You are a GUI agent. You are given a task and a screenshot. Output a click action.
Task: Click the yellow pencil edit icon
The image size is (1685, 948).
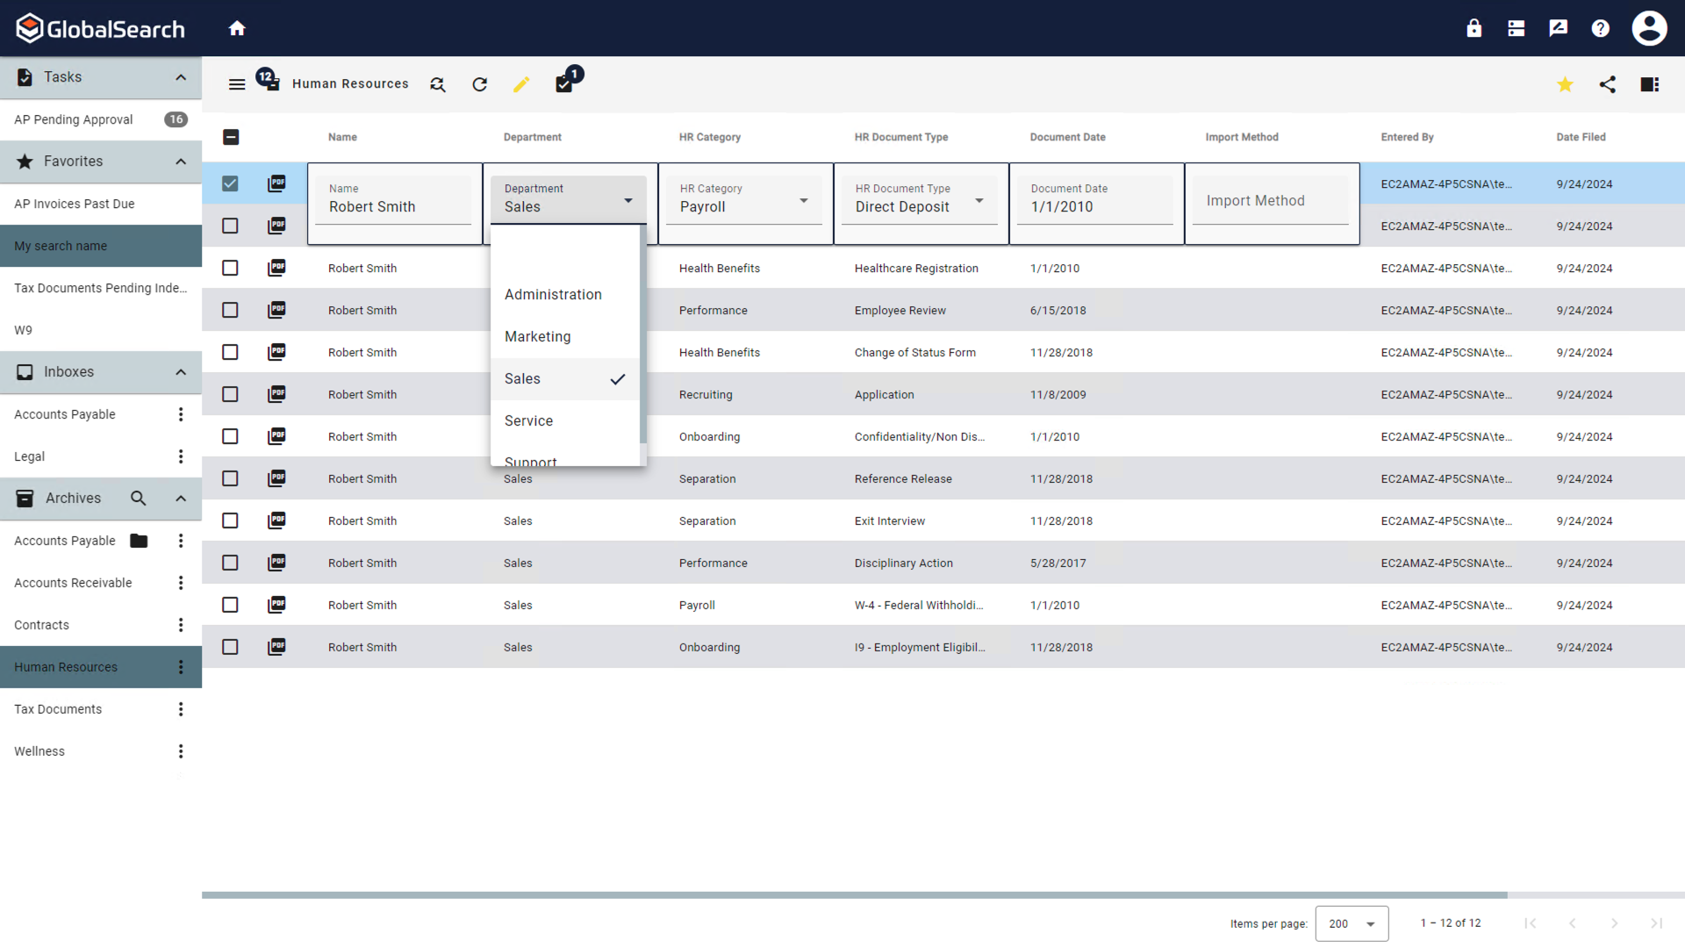point(521,84)
